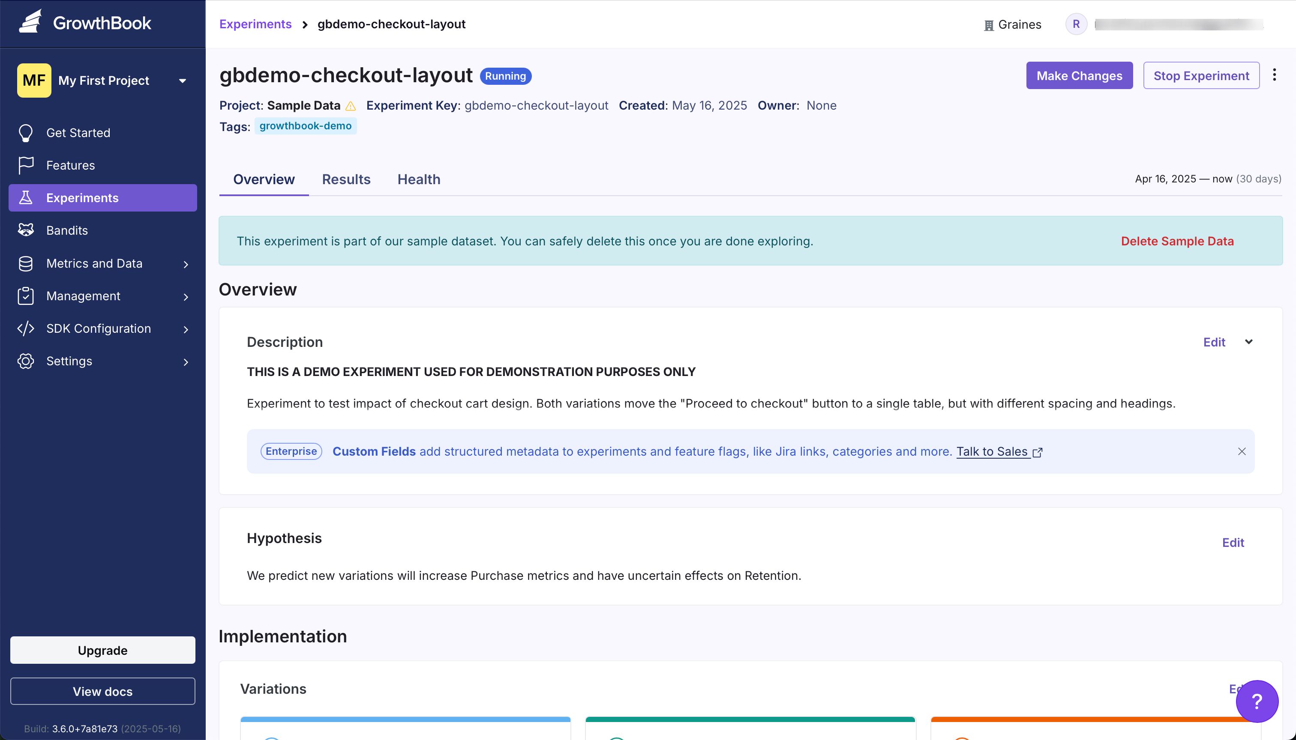Screen dimensions: 1296x740
Task: Click the Sample Data project name
Action: pos(304,106)
